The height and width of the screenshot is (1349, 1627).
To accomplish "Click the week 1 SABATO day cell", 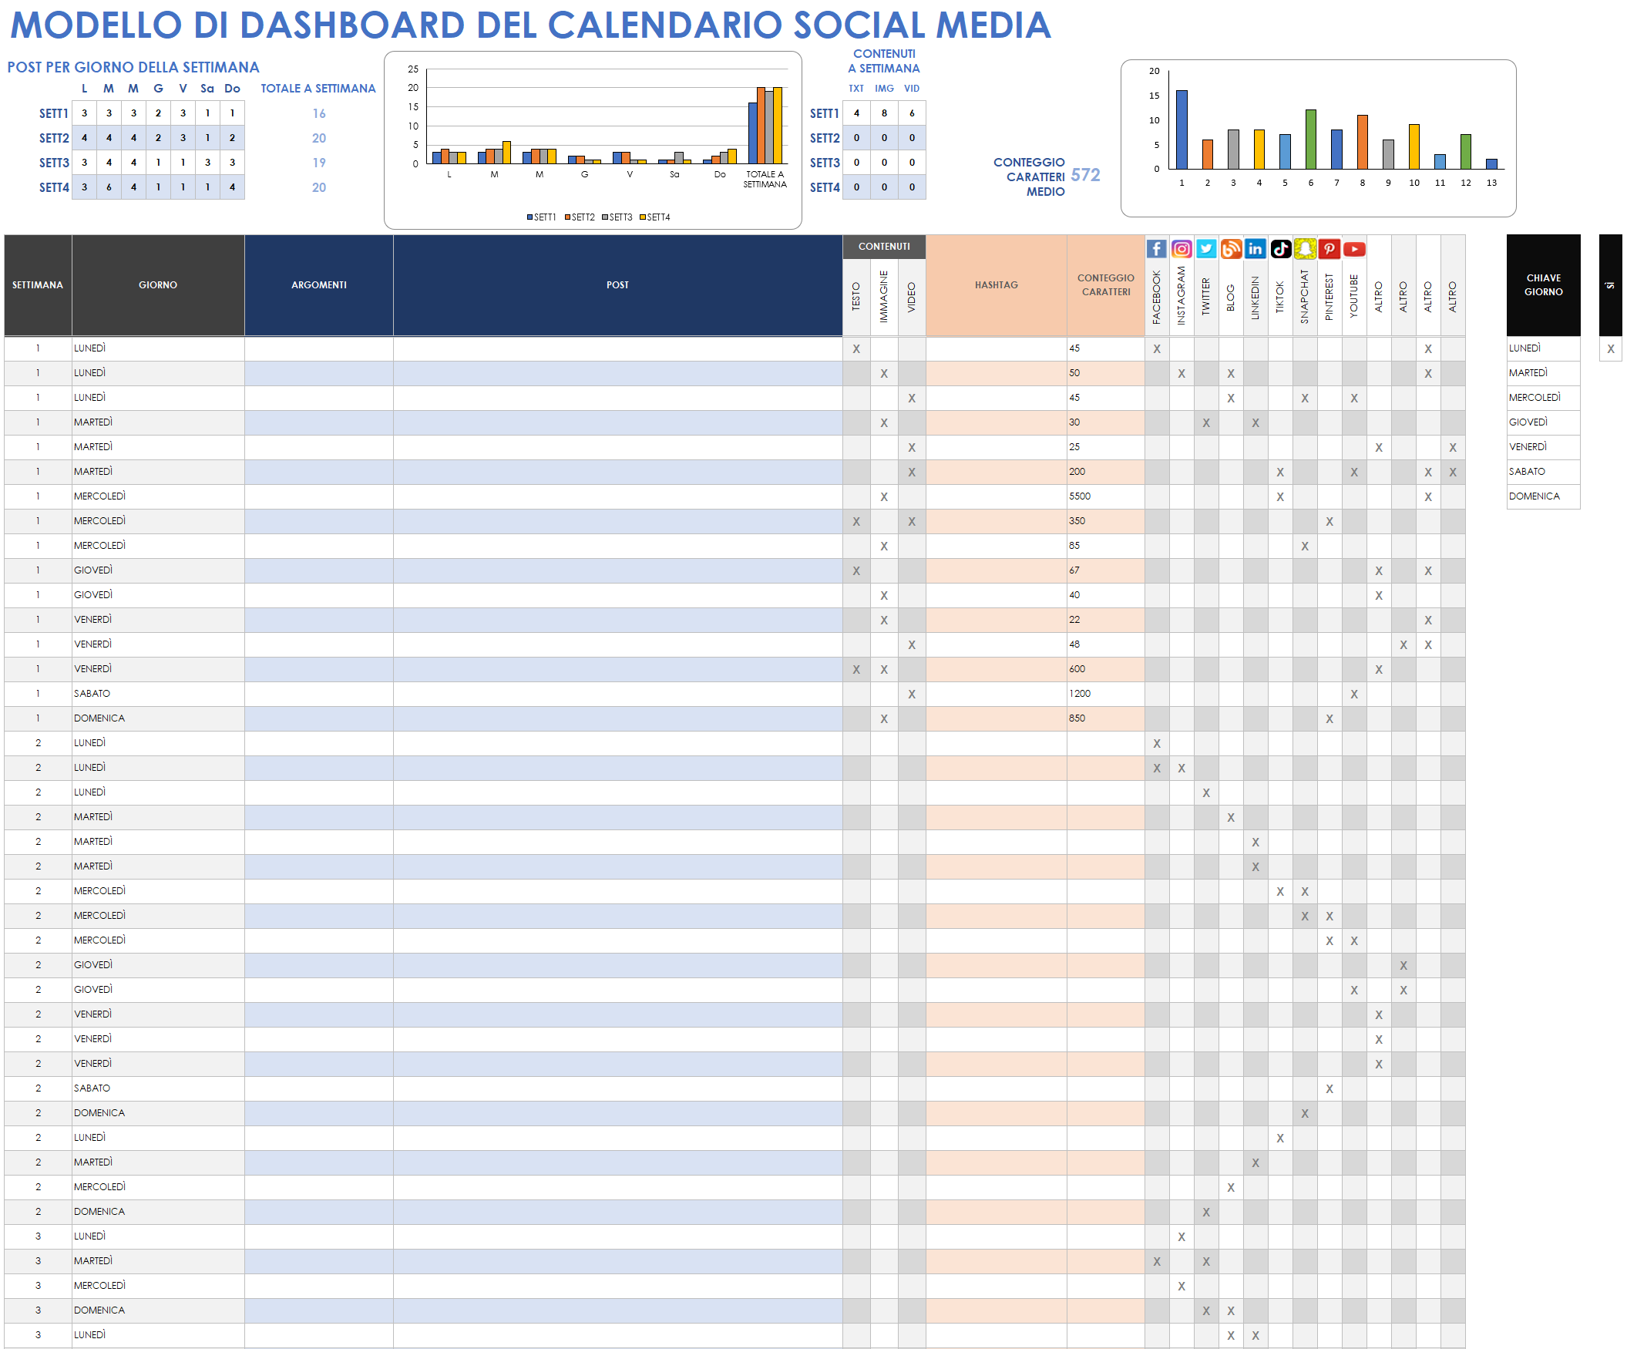I will [158, 695].
